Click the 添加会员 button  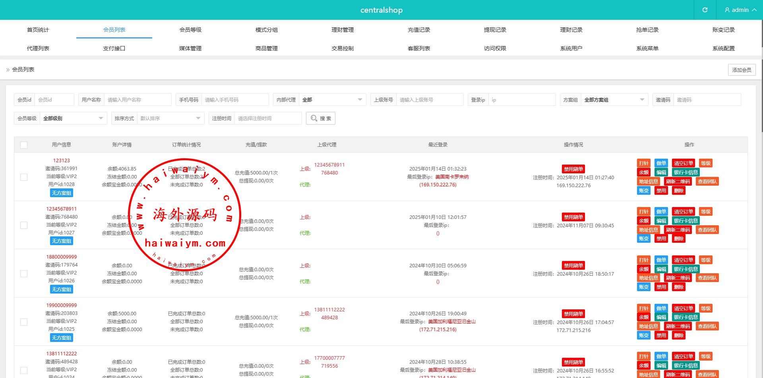point(742,70)
